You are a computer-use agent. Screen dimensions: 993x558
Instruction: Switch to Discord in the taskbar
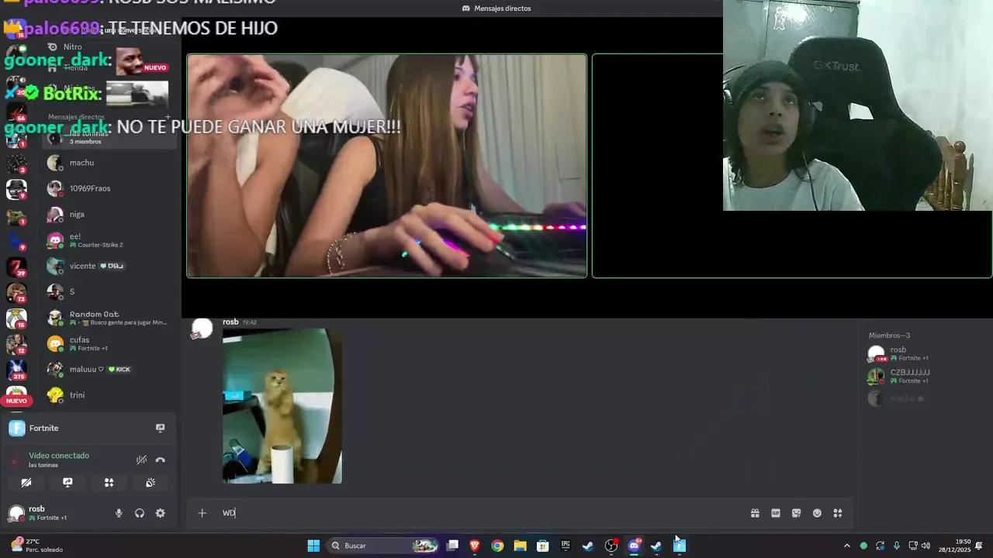tap(634, 546)
